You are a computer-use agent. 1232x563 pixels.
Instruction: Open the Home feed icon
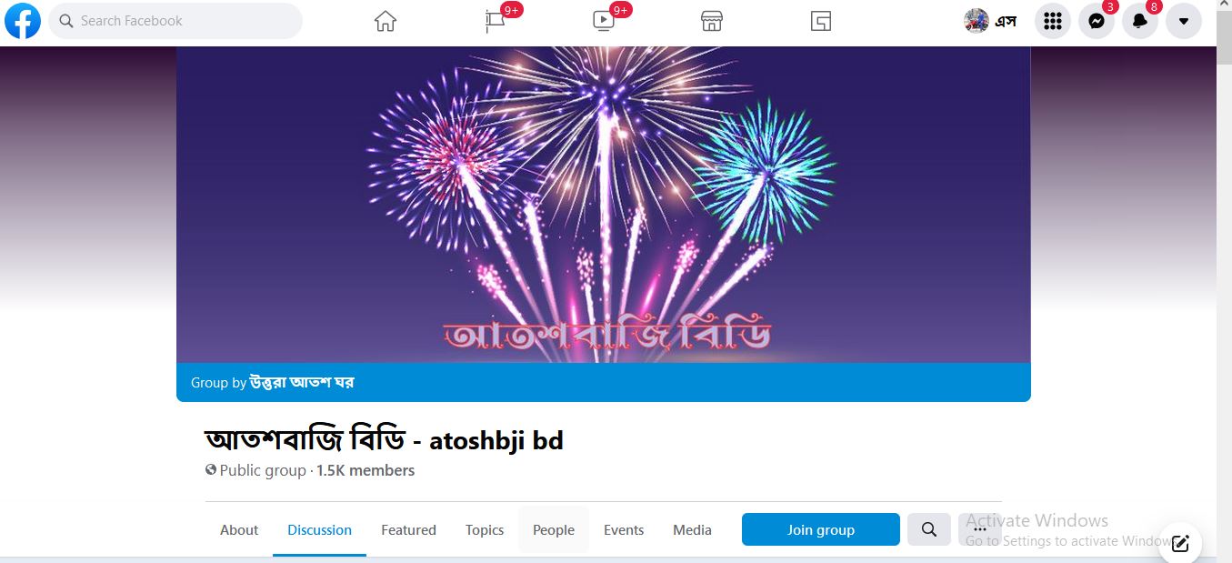pyautogui.click(x=386, y=21)
